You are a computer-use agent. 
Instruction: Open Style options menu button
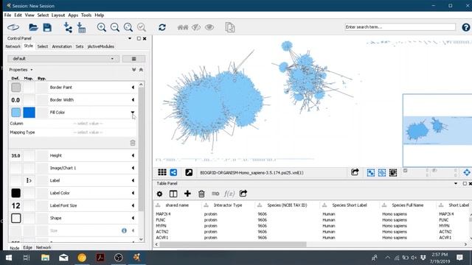coord(133,59)
